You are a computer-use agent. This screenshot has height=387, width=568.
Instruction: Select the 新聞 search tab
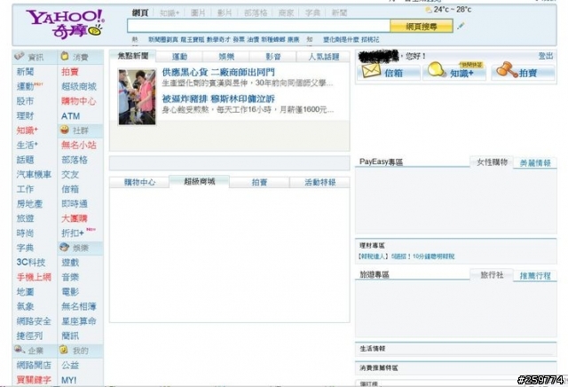coord(339,13)
